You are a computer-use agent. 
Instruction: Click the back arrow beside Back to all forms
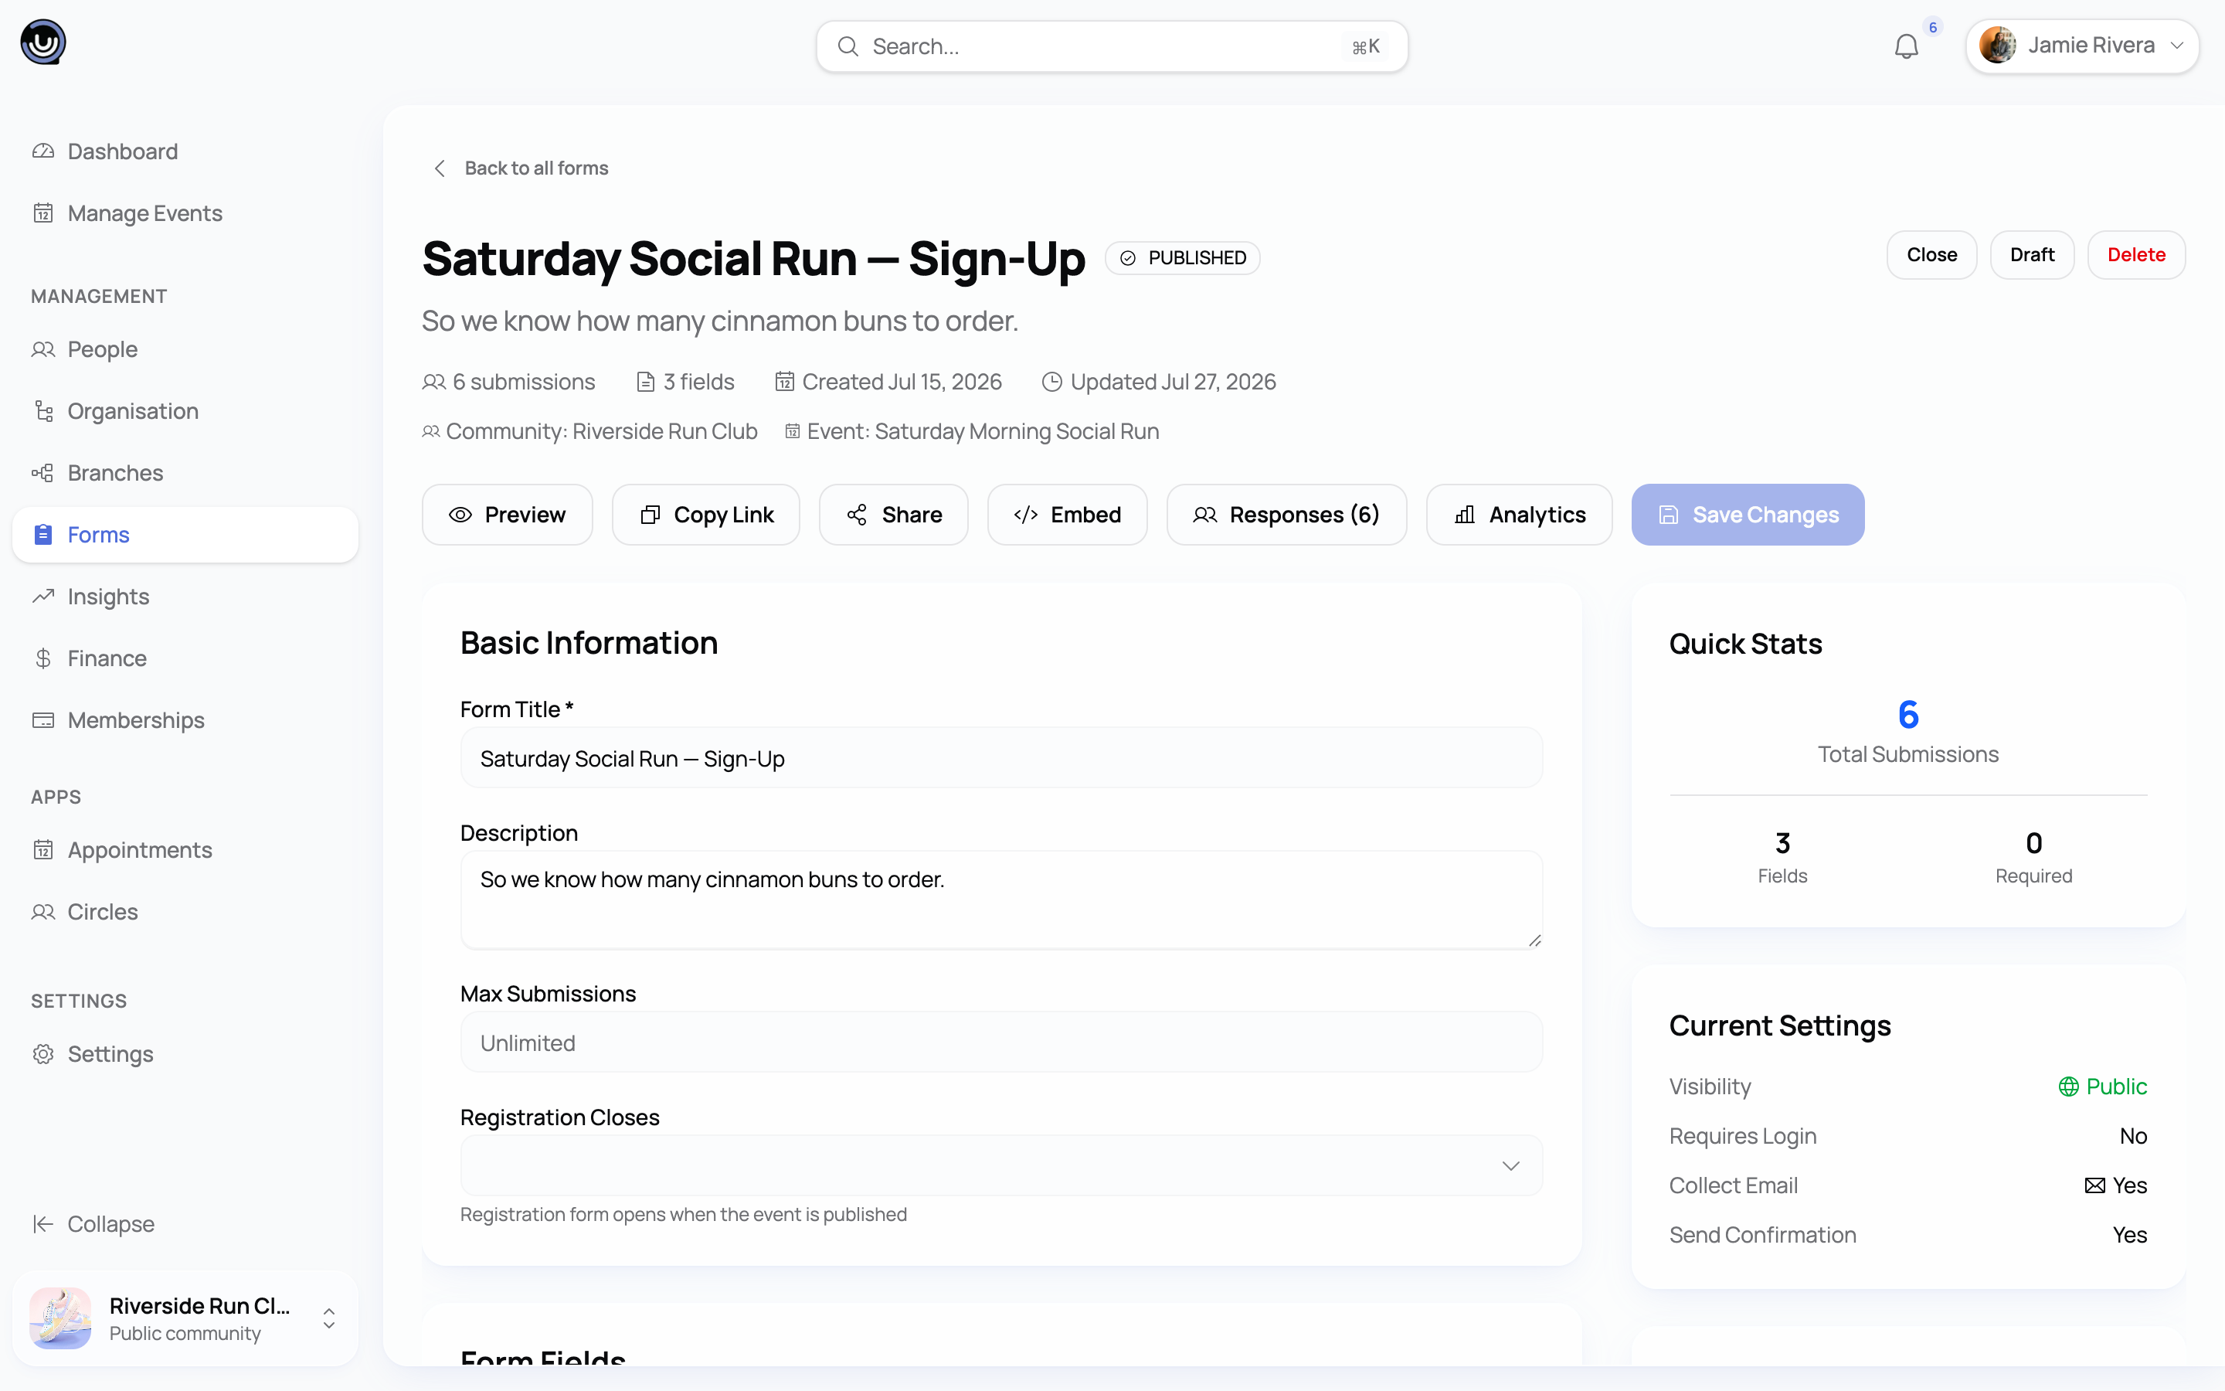(x=440, y=168)
